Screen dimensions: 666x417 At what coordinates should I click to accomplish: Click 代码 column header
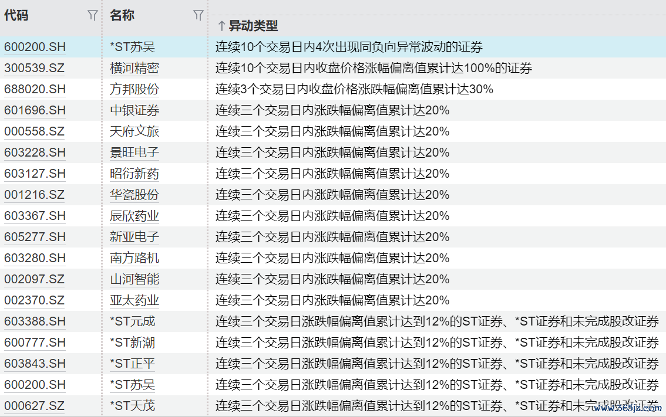tap(16, 15)
